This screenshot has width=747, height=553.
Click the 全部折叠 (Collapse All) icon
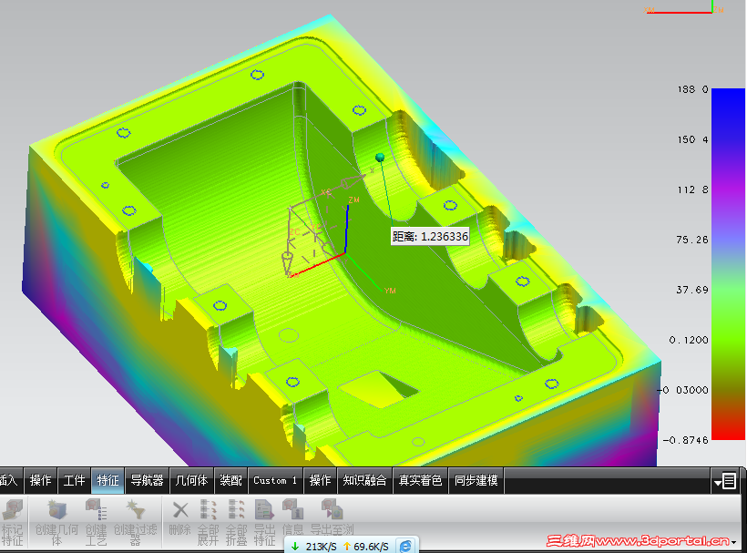236,509
